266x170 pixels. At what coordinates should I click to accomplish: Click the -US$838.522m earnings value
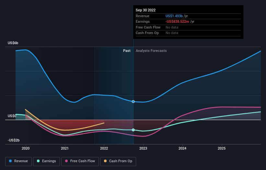tap(177, 21)
